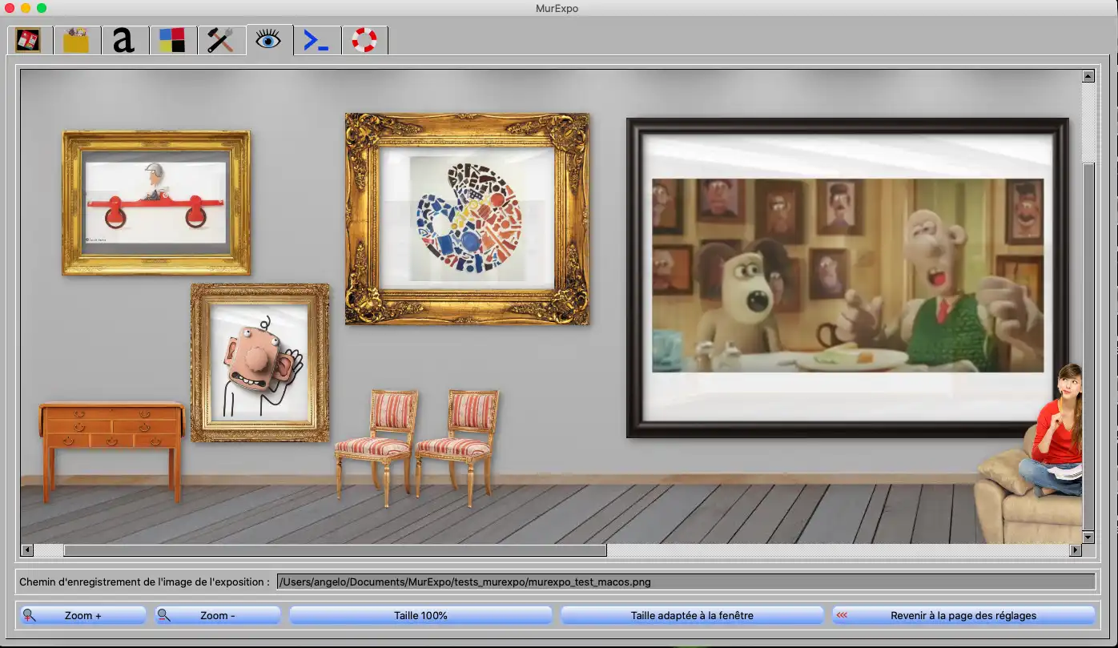Click the red race car framed picture
Screen dimensions: 1118x648
pos(156,203)
